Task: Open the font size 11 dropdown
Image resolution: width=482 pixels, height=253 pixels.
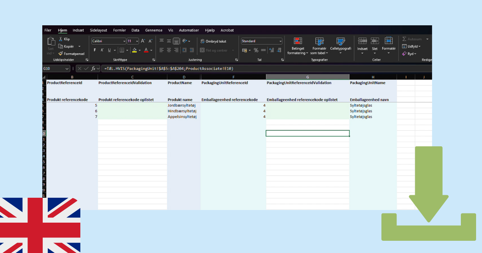Action: (x=137, y=41)
